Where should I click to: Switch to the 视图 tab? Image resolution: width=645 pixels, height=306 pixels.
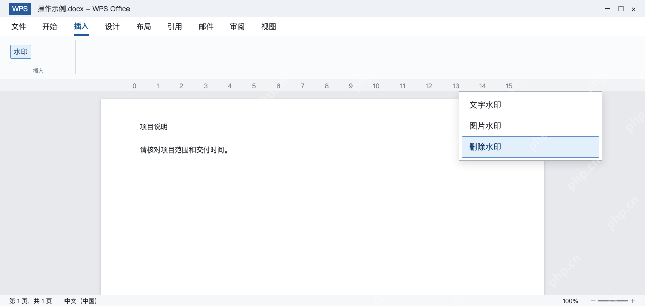[269, 27]
